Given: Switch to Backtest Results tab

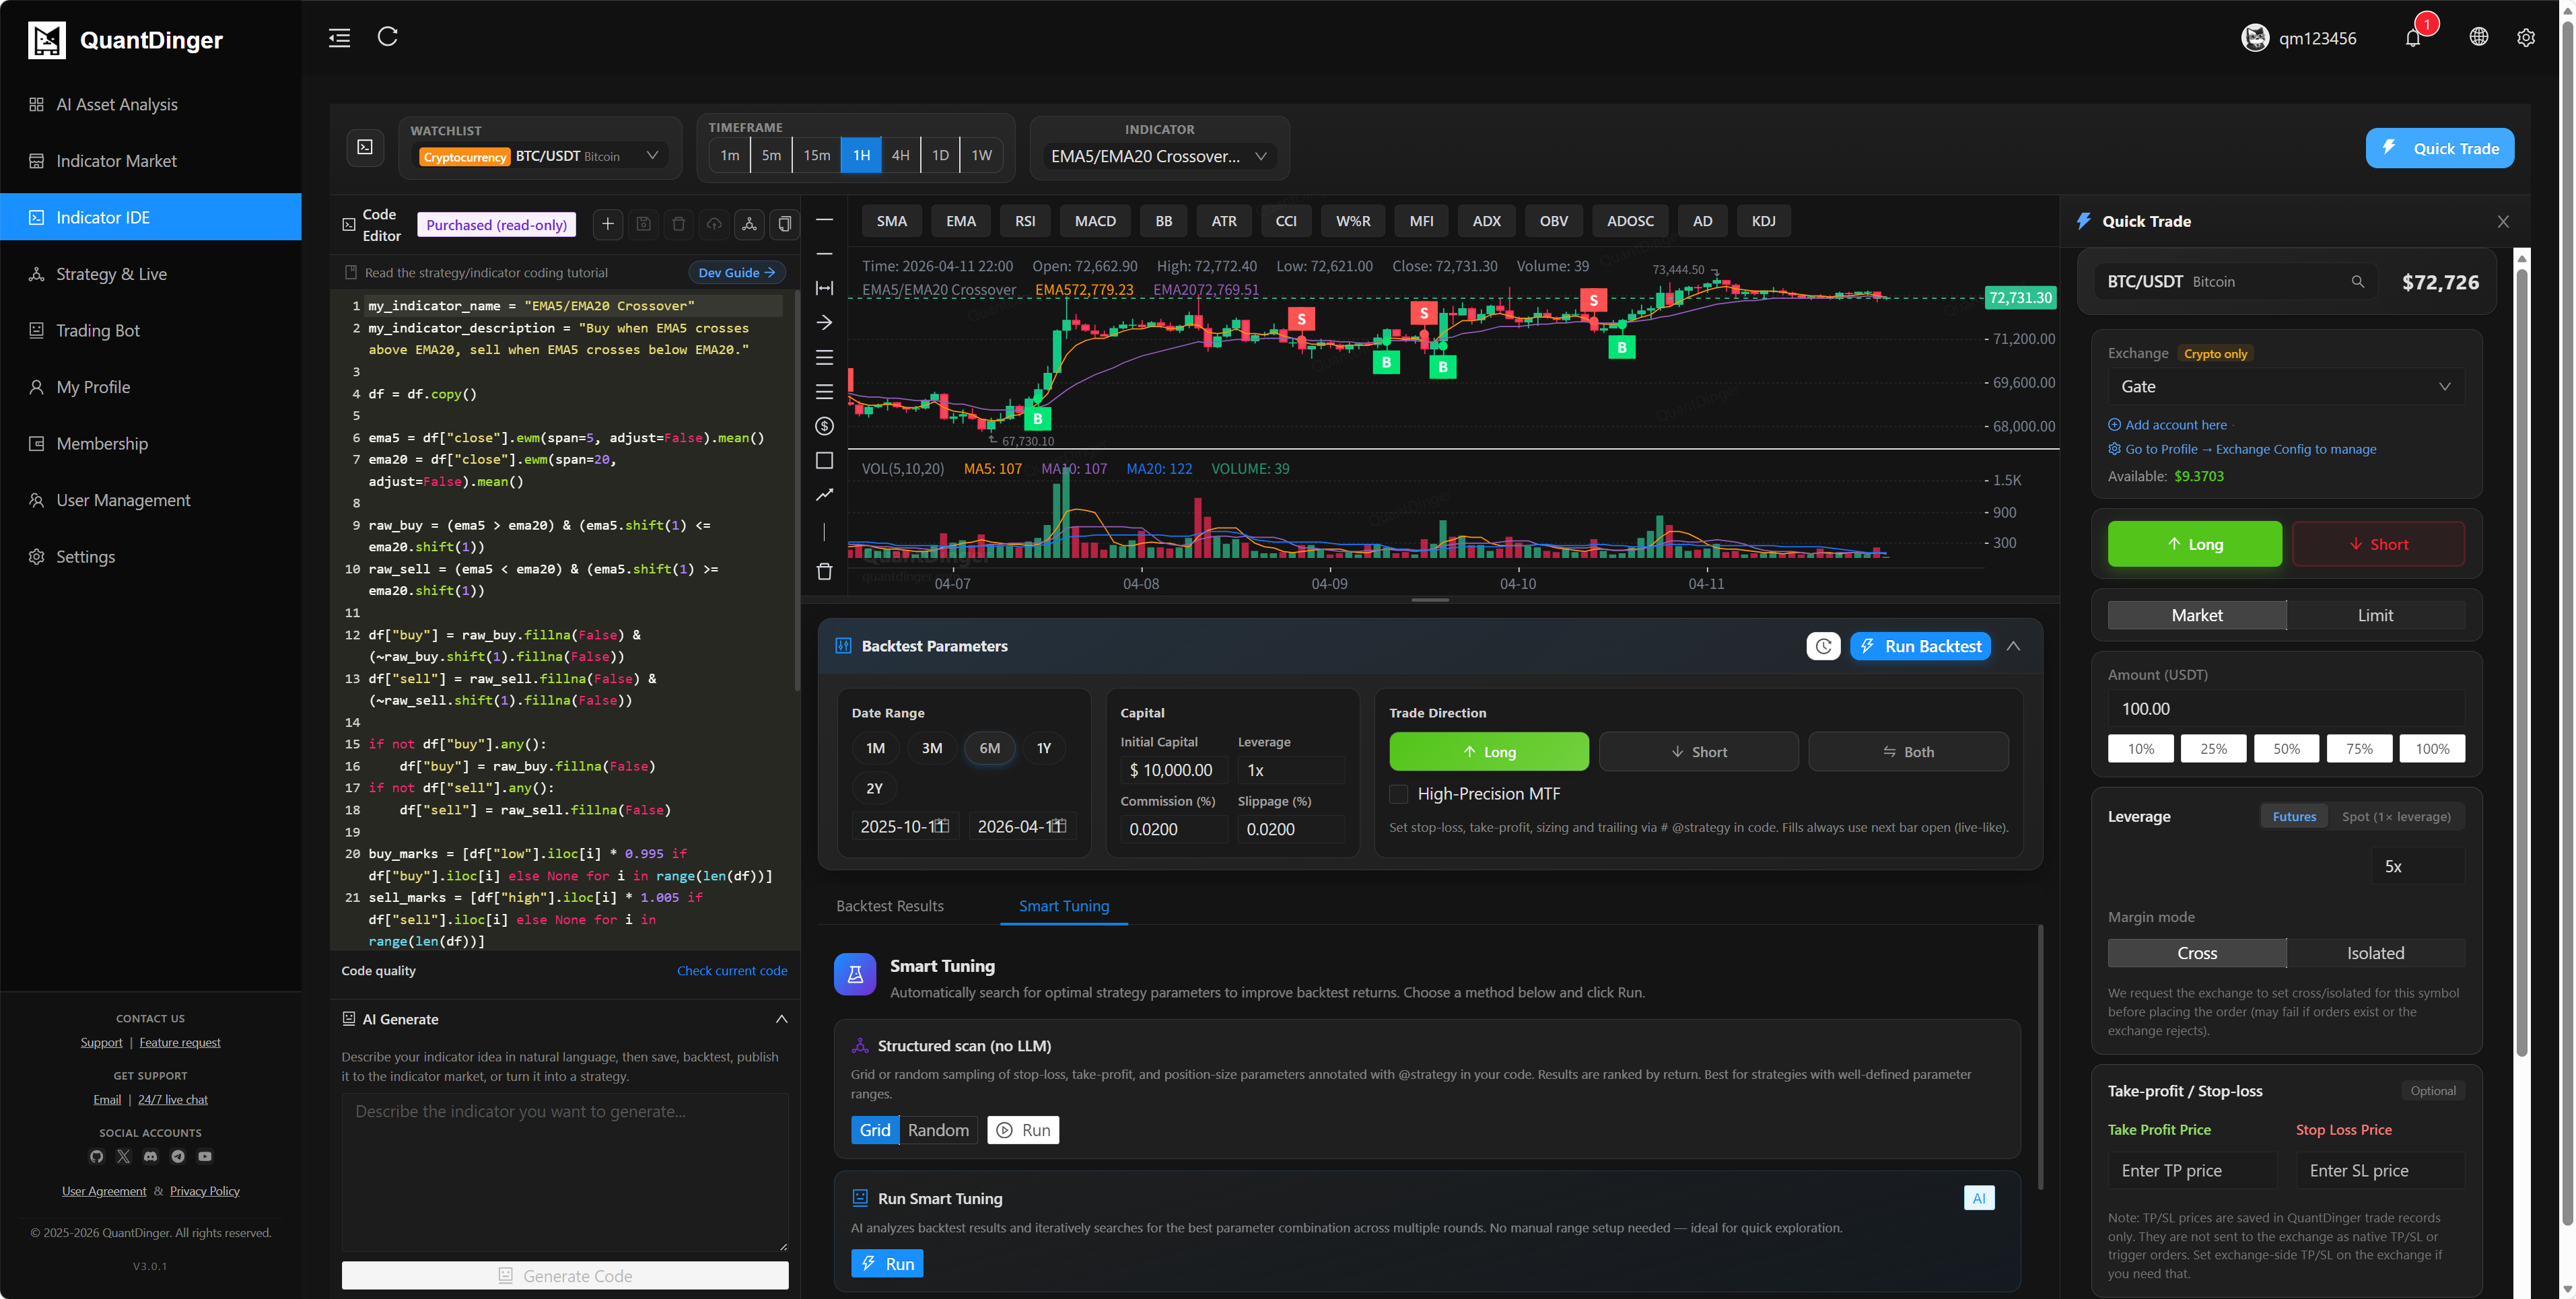Looking at the screenshot, I should click(889, 906).
